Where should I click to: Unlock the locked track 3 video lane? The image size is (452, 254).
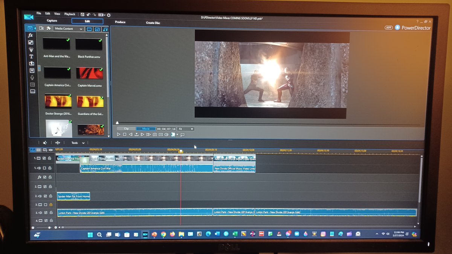[50, 204]
